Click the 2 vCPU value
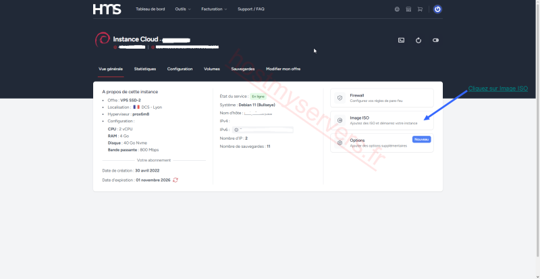540x279 pixels. pyautogui.click(x=126, y=129)
